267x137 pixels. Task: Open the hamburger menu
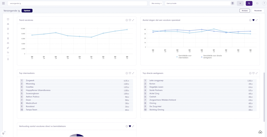(3, 3)
